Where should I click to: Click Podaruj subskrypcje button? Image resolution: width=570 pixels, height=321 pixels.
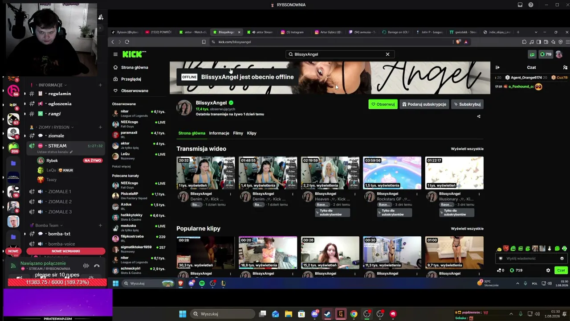(424, 104)
